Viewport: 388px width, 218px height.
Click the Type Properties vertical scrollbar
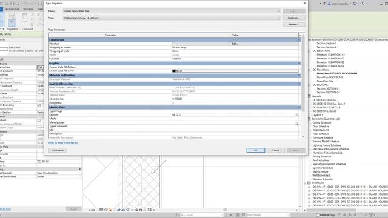303,74
